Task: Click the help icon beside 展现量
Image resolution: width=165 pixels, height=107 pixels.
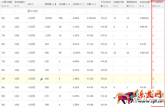Action: [x=53, y=4]
